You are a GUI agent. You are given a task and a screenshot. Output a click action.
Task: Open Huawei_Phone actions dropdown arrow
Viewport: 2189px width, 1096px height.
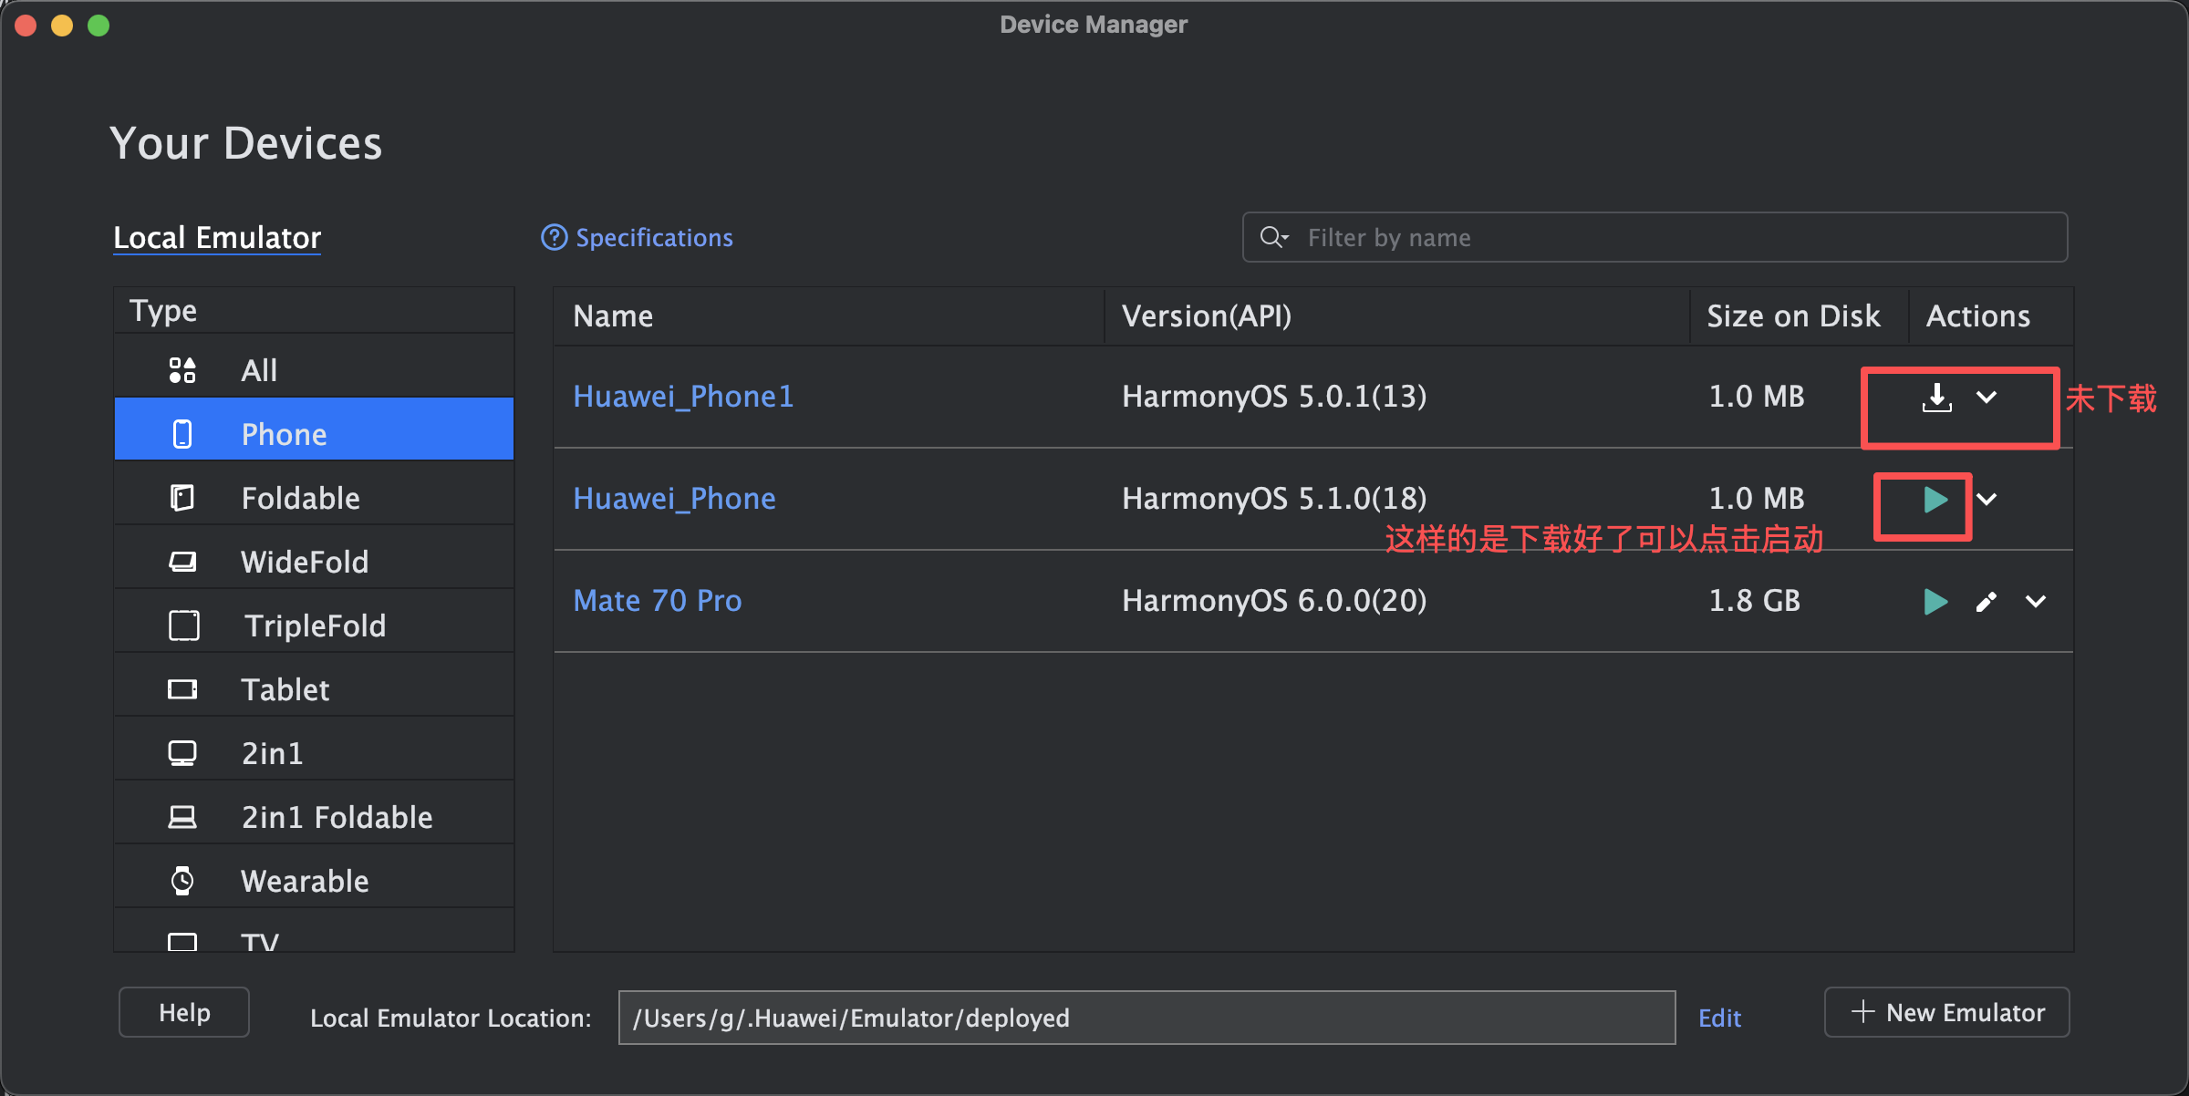[x=1987, y=500]
